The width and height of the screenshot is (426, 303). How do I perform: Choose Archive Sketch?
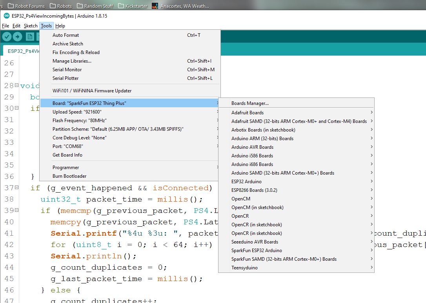coord(130,44)
